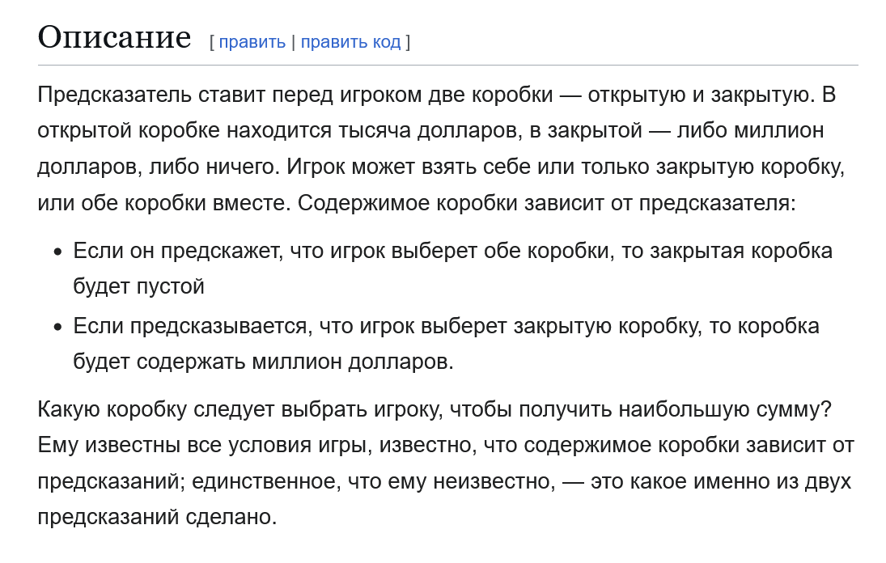The width and height of the screenshot is (886, 563).
Task: Click the sentence starting «Ему известны все условия»
Action: click(x=447, y=481)
